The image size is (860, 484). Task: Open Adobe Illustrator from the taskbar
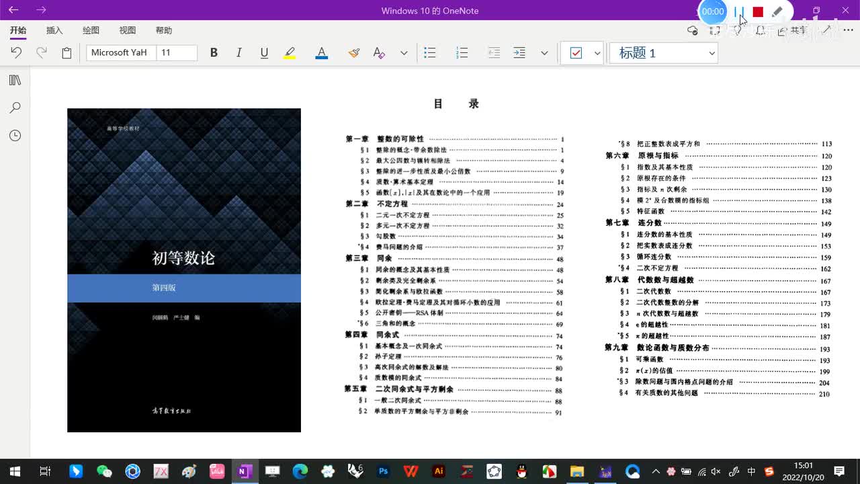pos(439,471)
